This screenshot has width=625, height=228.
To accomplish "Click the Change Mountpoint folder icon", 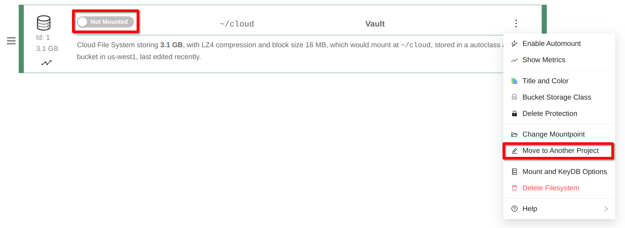I will [x=514, y=135].
